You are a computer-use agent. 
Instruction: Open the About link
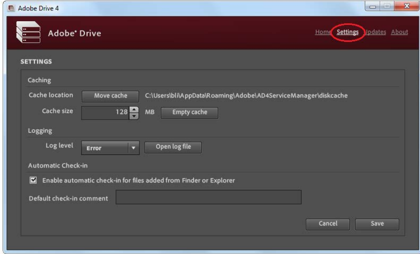(399, 32)
